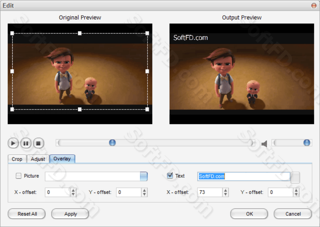The width and height of the screenshot is (320, 227).
Task: Switch to the Adjust tab
Action: pos(38,159)
